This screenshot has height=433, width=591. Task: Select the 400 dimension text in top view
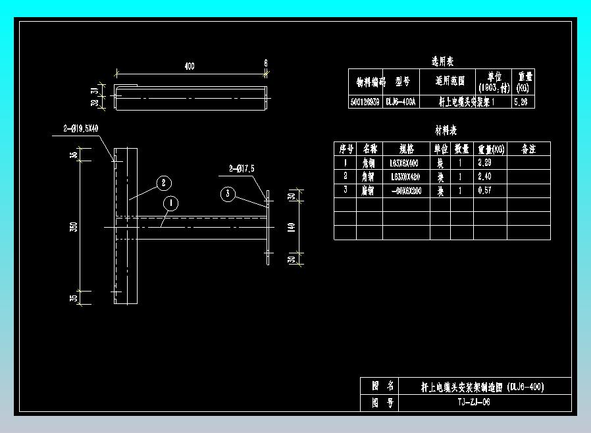tap(190, 66)
